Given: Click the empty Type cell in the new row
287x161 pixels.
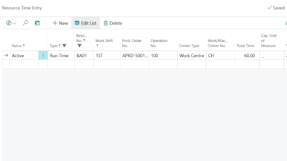Looking at the screenshot, I should pos(61,64).
